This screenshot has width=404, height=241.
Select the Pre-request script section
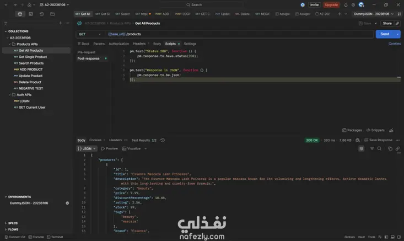87,52
